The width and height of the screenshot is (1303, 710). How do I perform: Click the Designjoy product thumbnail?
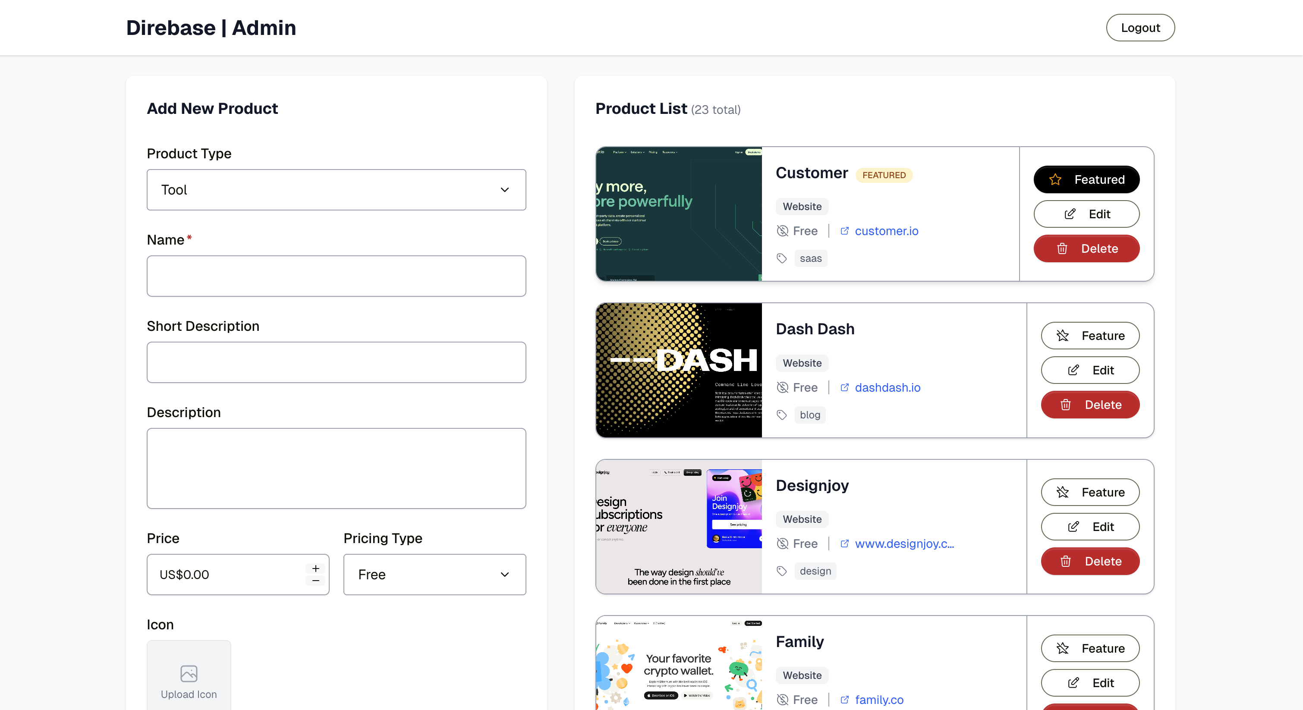click(x=679, y=526)
